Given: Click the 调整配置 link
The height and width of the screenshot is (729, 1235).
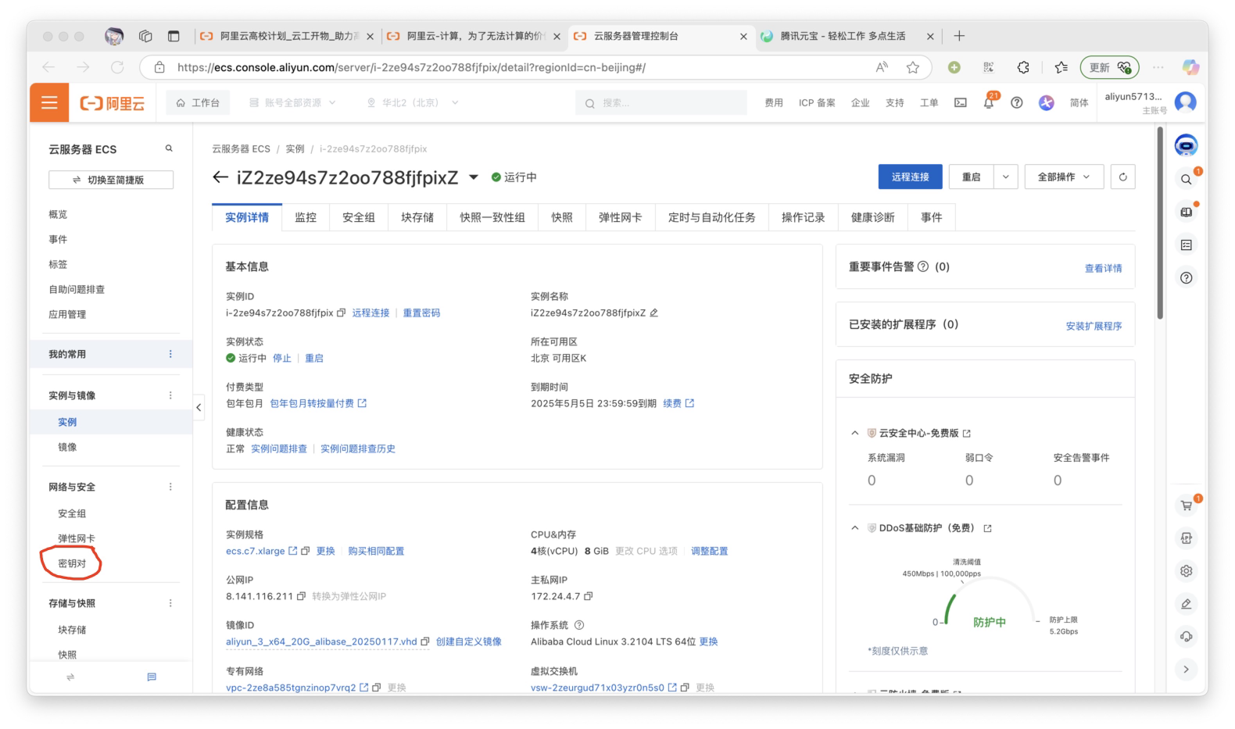Looking at the screenshot, I should [709, 551].
